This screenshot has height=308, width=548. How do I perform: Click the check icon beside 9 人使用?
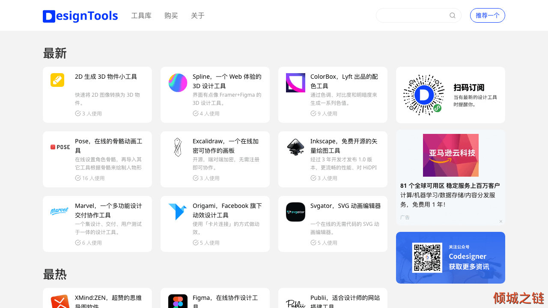coord(313,113)
